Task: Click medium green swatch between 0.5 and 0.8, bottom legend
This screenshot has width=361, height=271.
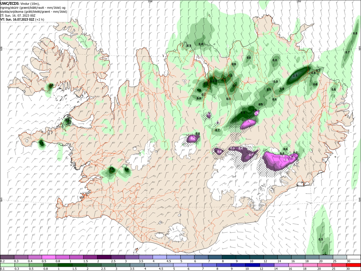Action: point(36,265)
